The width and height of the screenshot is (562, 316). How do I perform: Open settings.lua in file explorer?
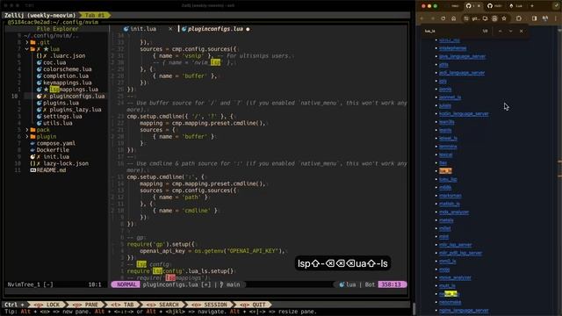(62, 117)
